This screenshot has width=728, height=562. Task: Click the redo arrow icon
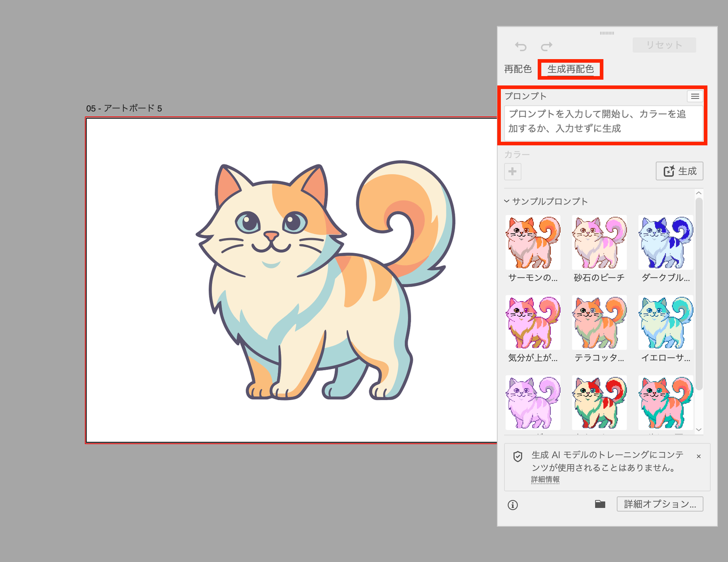[x=547, y=46]
